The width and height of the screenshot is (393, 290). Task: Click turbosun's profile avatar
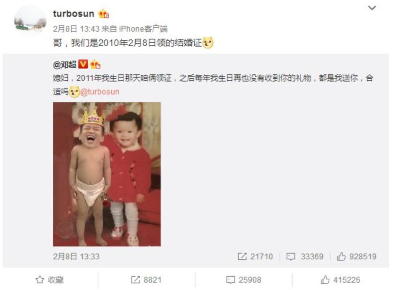coord(30,20)
